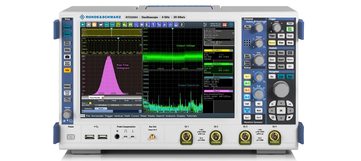Open the Trigger menu on screen

(x=109, y=116)
